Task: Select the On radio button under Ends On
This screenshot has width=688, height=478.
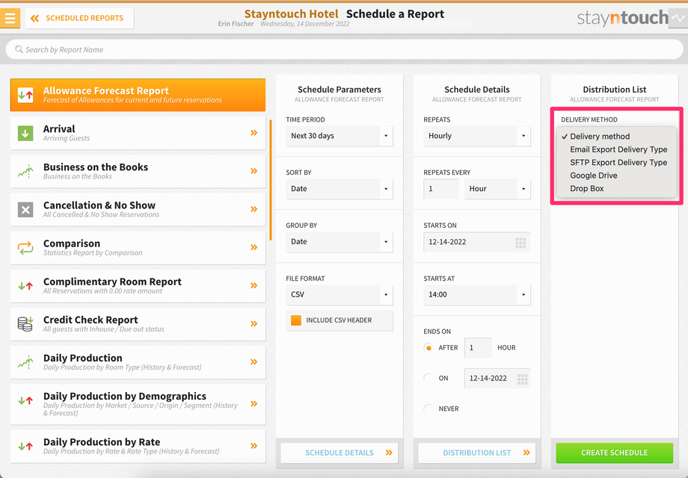Action: point(429,378)
